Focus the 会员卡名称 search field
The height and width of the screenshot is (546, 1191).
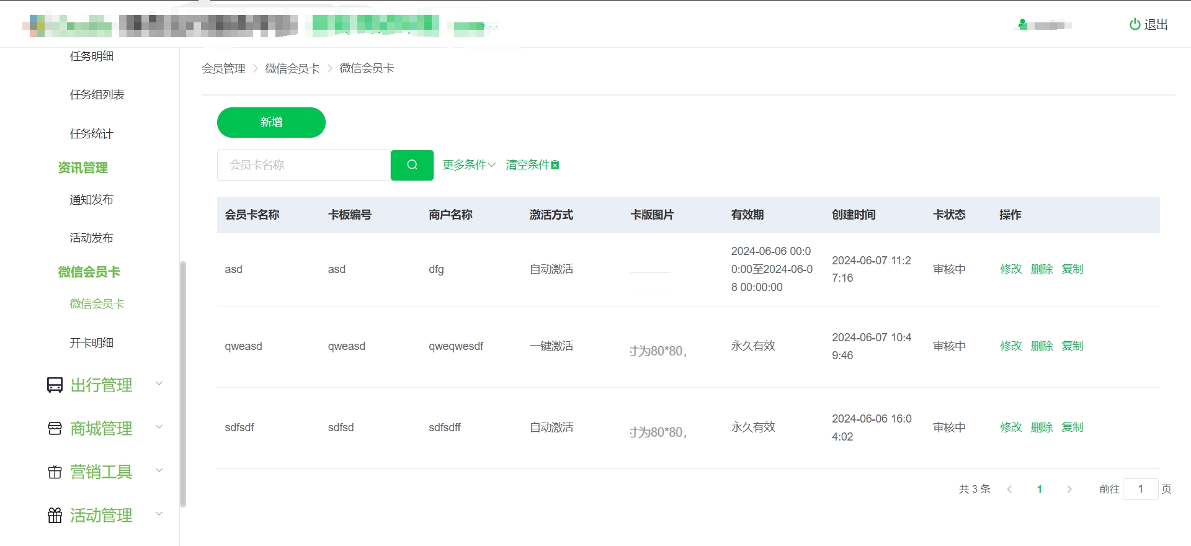click(x=304, y=165)
